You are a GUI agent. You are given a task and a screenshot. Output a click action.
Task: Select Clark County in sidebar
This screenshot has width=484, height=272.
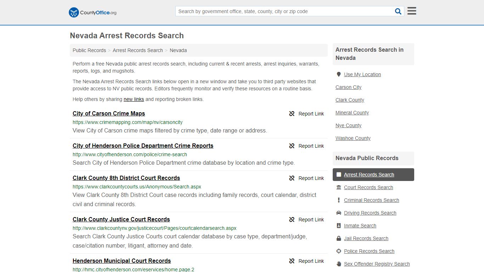point(350,100)
